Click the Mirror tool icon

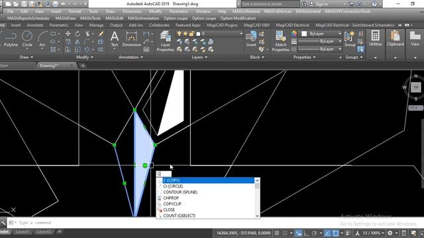[78, 42]
